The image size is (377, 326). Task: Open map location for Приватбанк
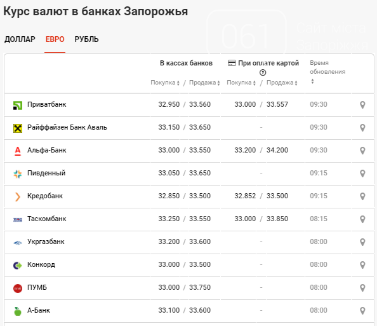coord(362,105)
